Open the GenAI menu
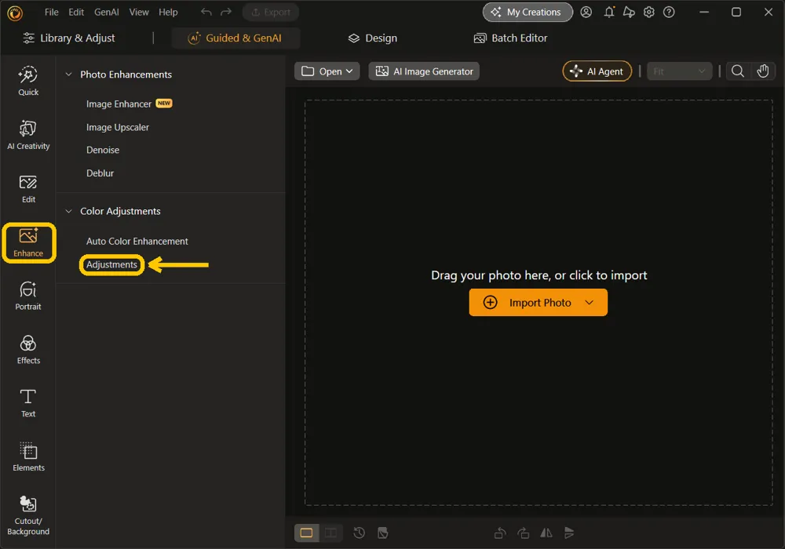Image resolution: width=785 pixels, height=549 pixels. (107, 12)
